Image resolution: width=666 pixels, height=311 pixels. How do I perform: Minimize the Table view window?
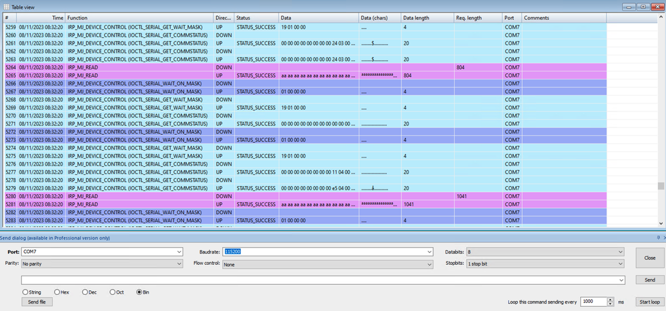click(627, 6)
